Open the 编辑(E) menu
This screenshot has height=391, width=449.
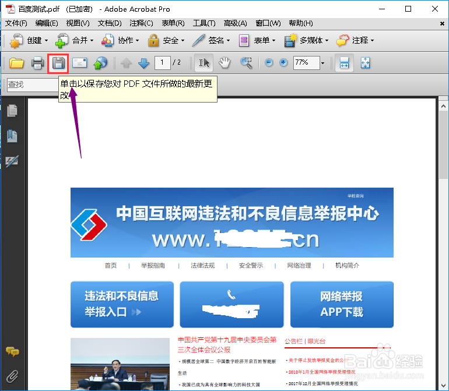(x=47, y=23)
